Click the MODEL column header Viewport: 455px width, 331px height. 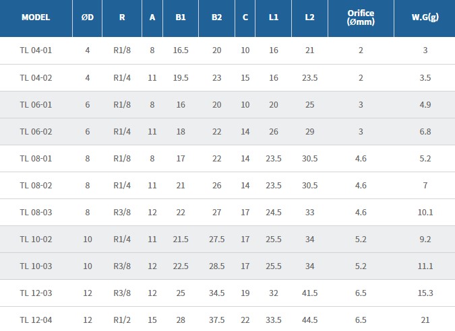pyautogui.click(x=36, y=17)
